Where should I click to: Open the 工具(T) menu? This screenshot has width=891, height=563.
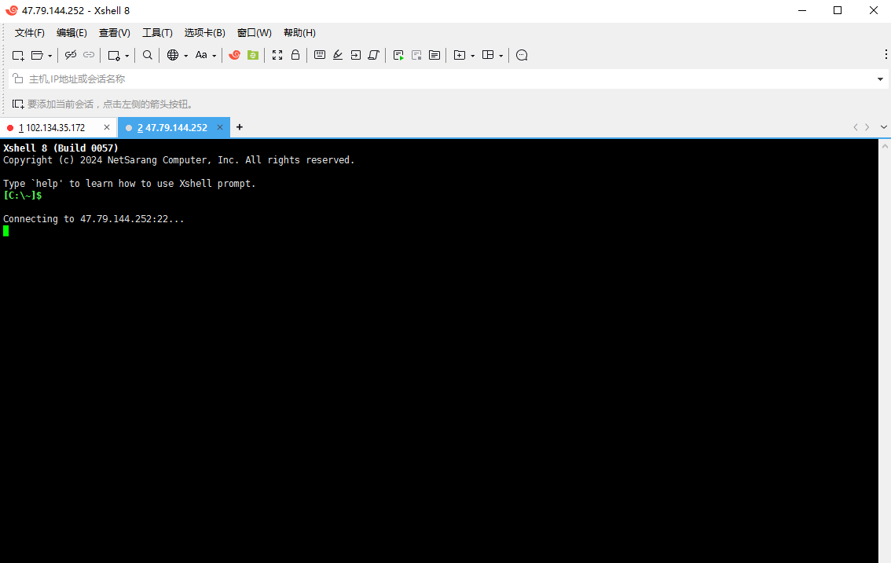(156, 32)
